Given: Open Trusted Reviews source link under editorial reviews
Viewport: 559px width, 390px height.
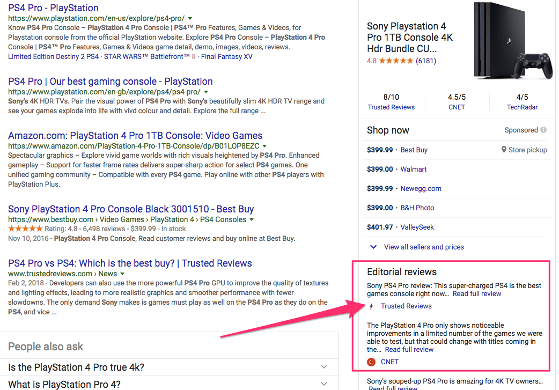Looking at the screenshot, I should (406, 306).
